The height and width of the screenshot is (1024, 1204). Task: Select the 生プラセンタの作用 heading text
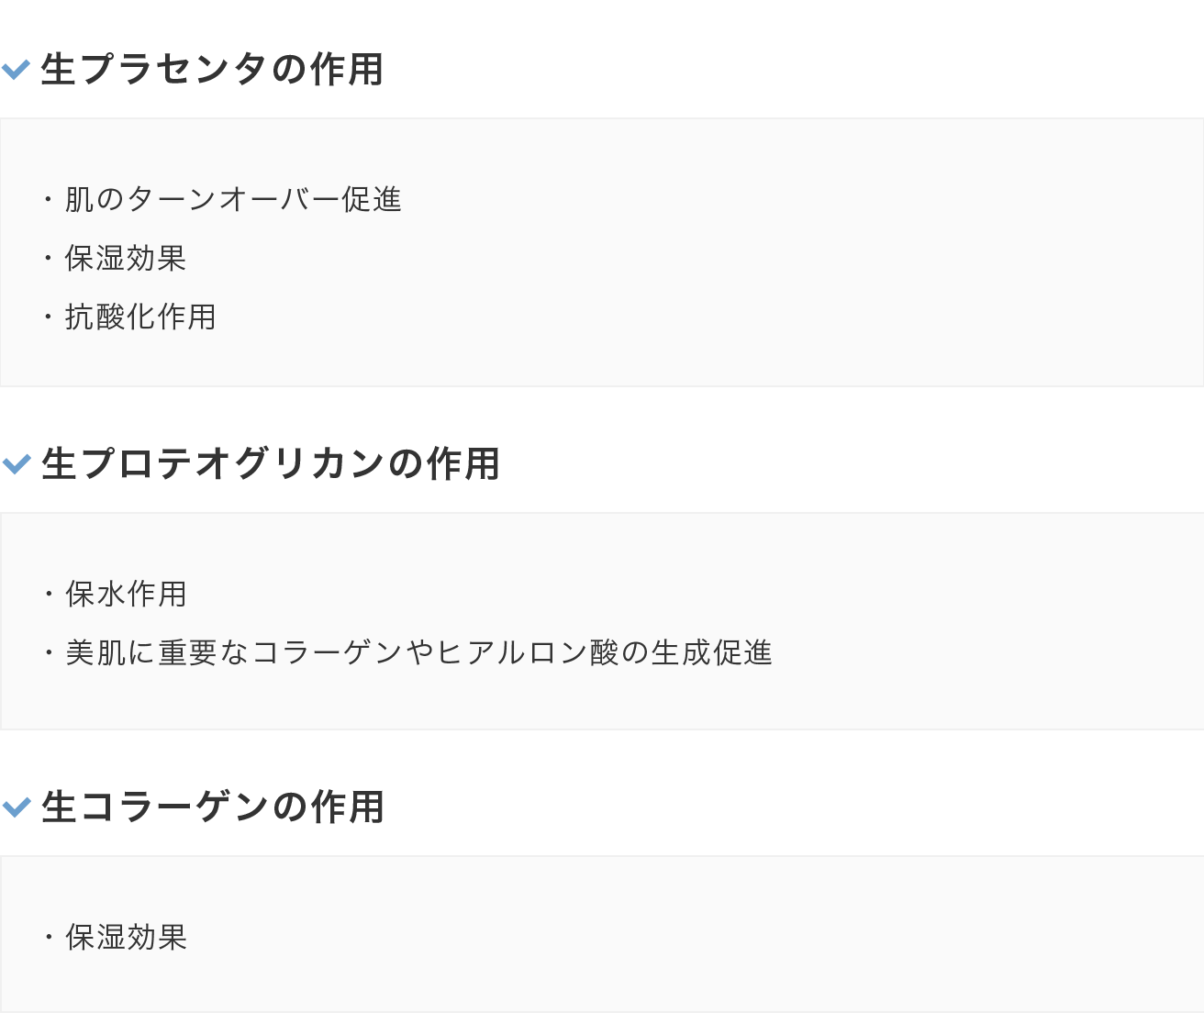pos(212,70)
